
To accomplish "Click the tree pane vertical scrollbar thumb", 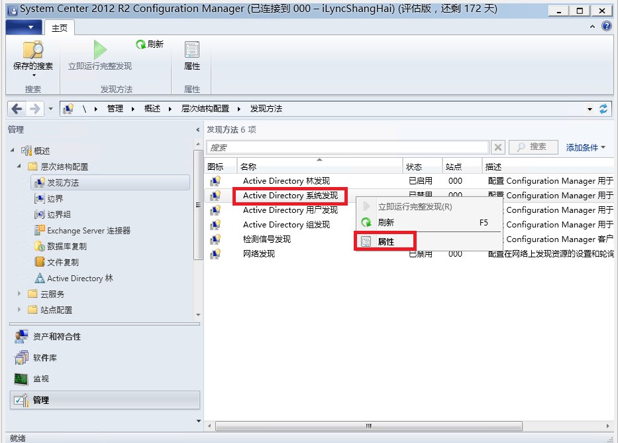I will [x=198, y=205].
